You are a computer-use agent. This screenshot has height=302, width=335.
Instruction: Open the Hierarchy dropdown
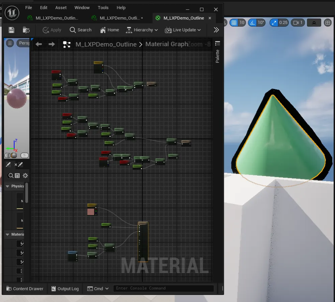(142, 30)
